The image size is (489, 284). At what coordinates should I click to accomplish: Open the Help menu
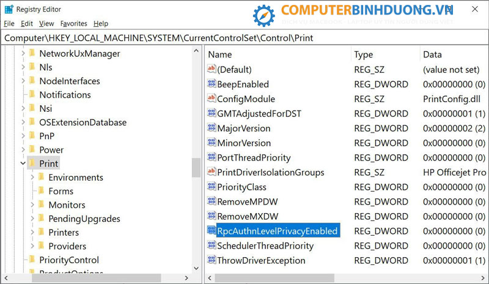click(x=101, y=24)
